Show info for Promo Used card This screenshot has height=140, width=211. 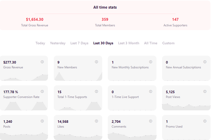205,121
